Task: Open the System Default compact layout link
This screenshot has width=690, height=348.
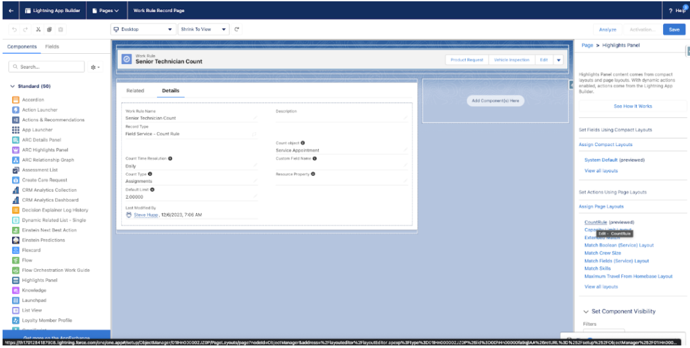Action: (x=601, y=160)
